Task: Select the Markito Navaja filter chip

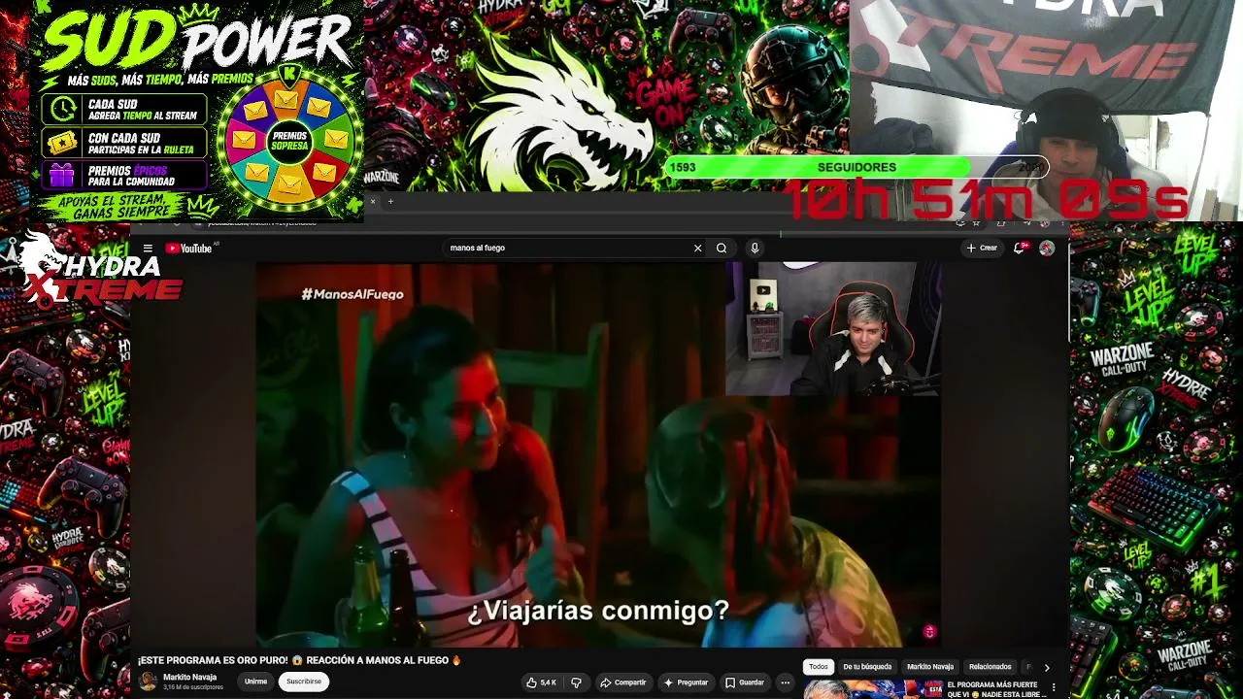Action: [930, 667]
